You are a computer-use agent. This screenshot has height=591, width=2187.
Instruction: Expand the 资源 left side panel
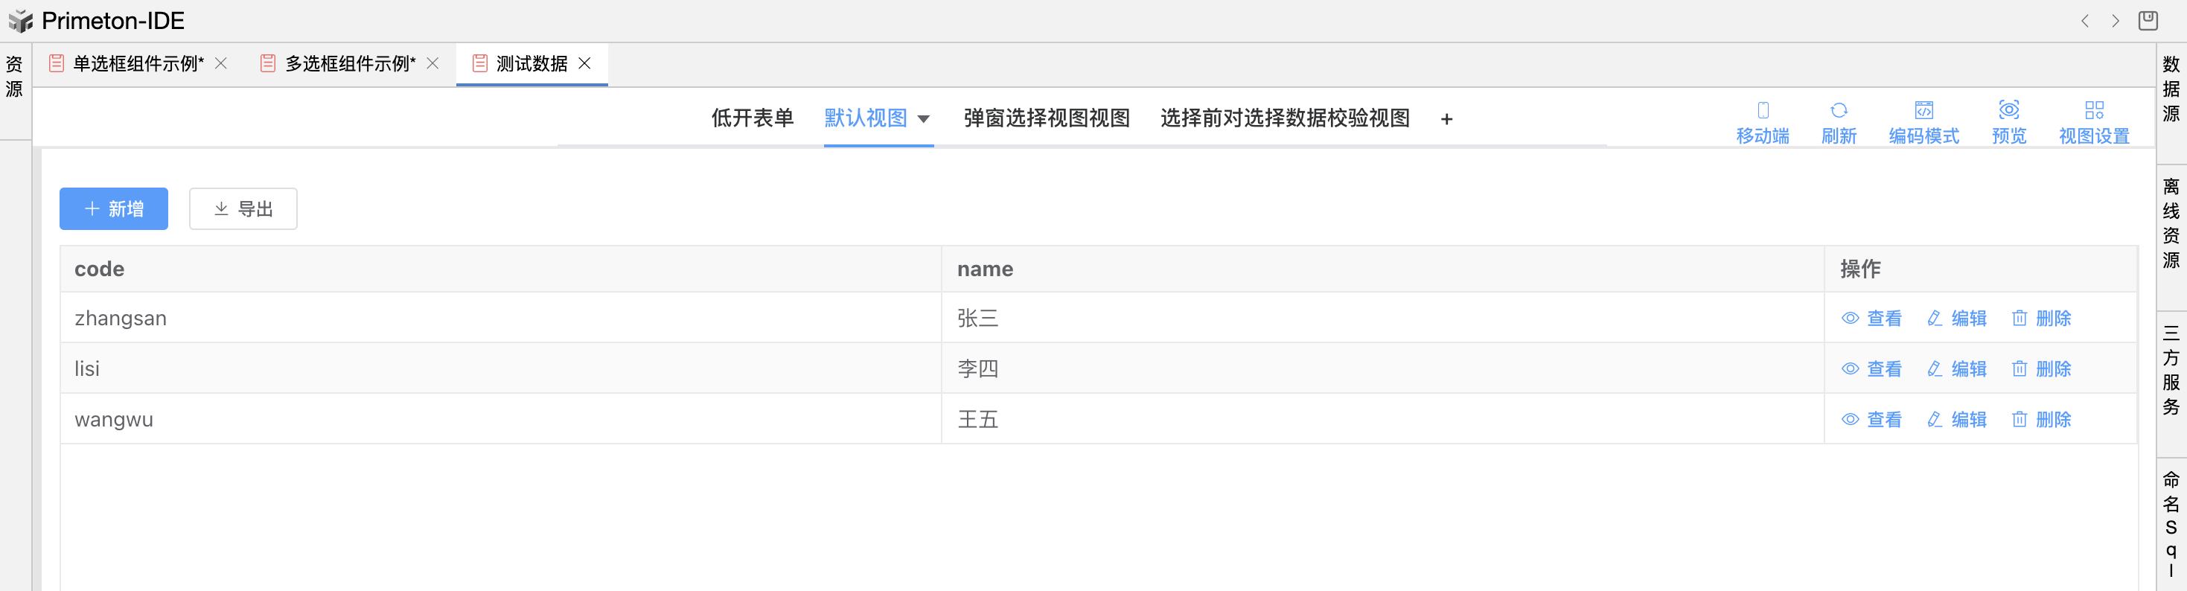click(14, 77)
